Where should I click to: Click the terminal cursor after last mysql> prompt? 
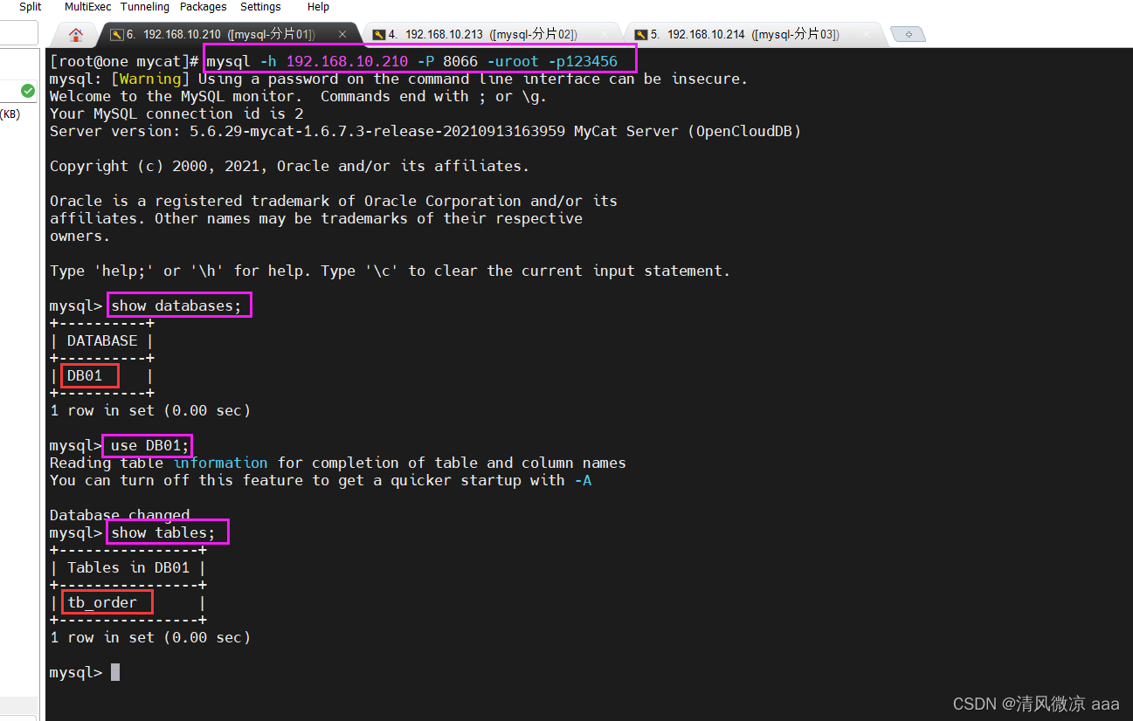[115, 672]
